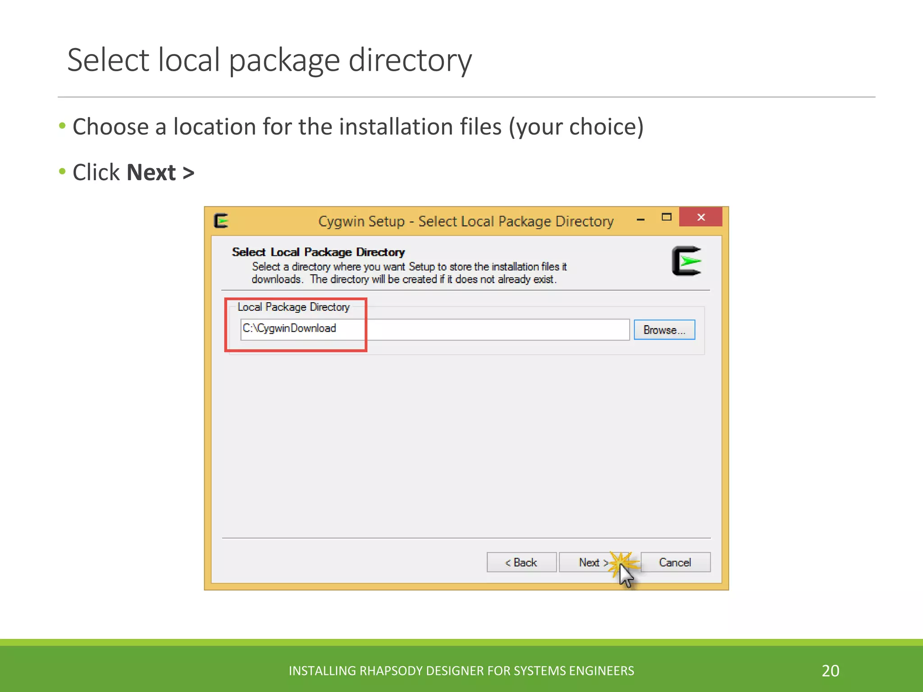
Task: Click the Cygwin icon in the title bar
Action: [x=221, y=221]
